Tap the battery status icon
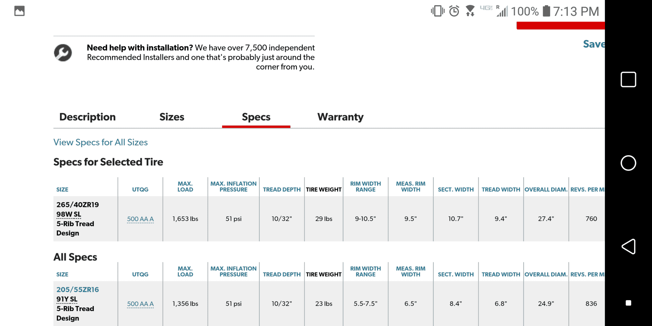Screen dimensions: 652x326 [546, 11]
